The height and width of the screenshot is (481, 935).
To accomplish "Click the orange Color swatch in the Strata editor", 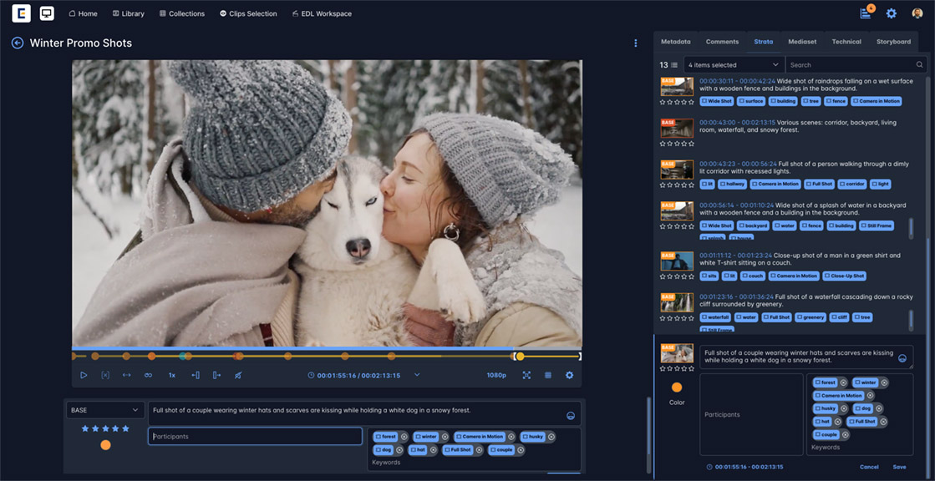I will point(677,387).
